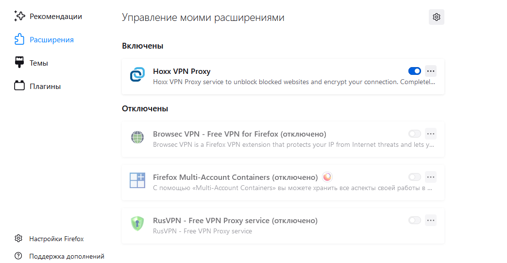Click the Multi-Account Containers grid icon
The height and width of the screenshot is (263, 507).
(x=137, y=180)
